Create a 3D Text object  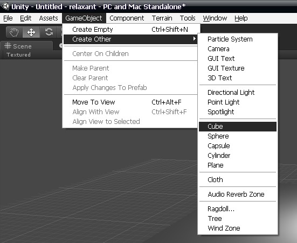click(x=238, y=78)
